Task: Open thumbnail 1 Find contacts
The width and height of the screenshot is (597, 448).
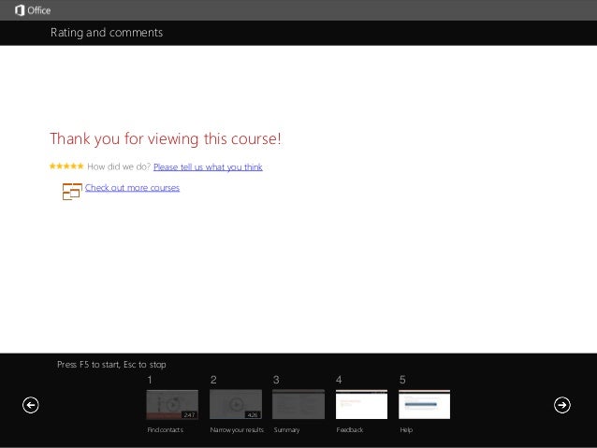Action: click(x=172, y=404)
